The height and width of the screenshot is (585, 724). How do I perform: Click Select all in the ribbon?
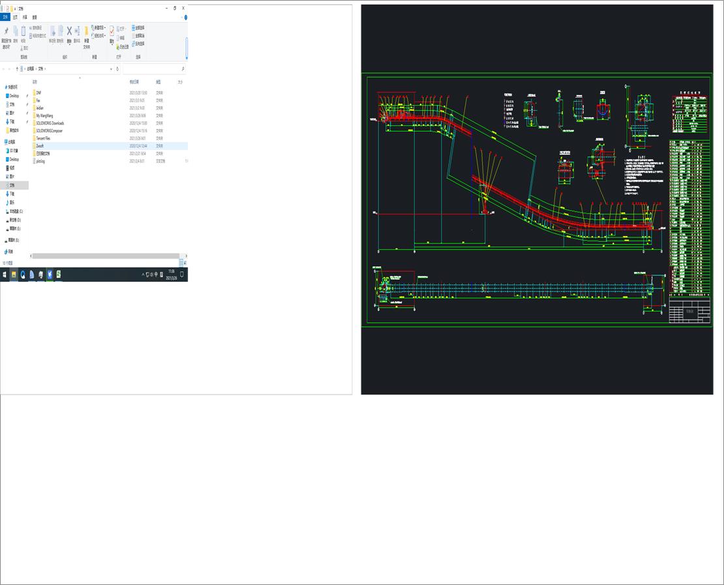[x=138, y=27]
